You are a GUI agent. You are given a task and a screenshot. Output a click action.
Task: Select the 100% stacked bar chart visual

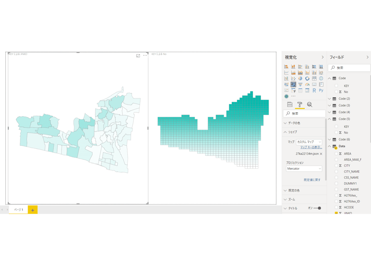tap(314, 67)
